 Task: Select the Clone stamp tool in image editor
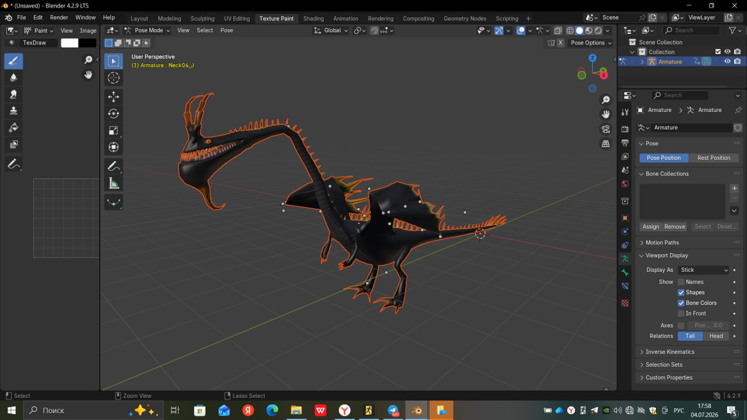(13, 111)
